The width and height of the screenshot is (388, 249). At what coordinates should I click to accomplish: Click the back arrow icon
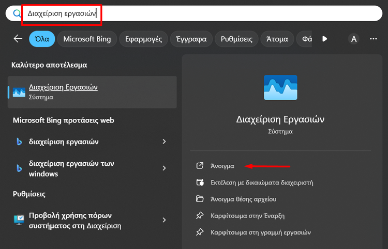[x=18, y=39]
